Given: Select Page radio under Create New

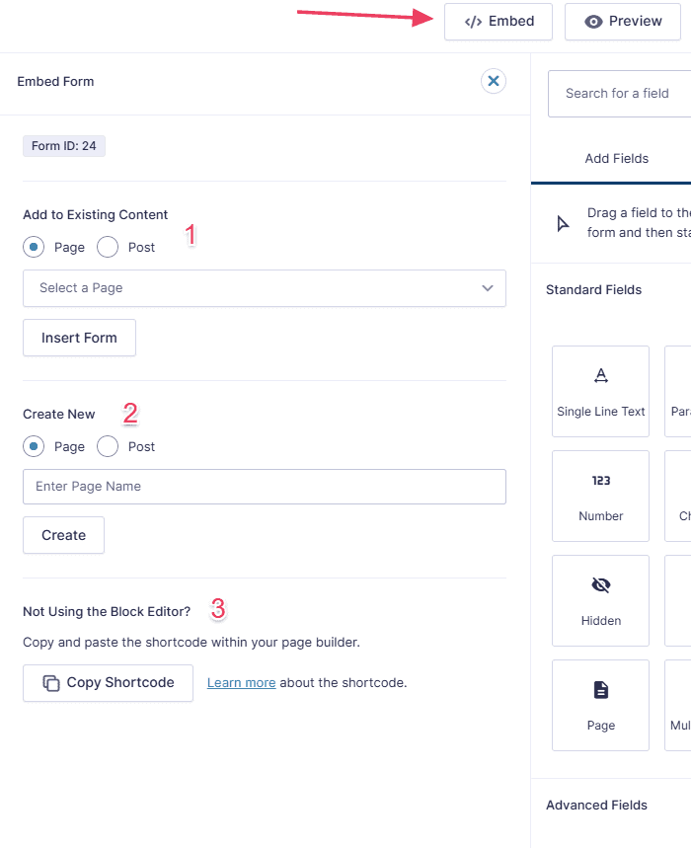Looking at the screenshot, I should coord(34,447).
